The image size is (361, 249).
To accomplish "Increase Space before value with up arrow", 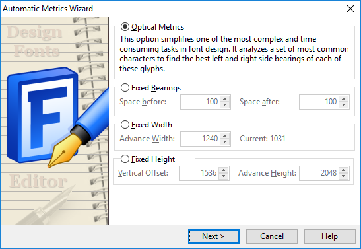I will pos(224,99).
